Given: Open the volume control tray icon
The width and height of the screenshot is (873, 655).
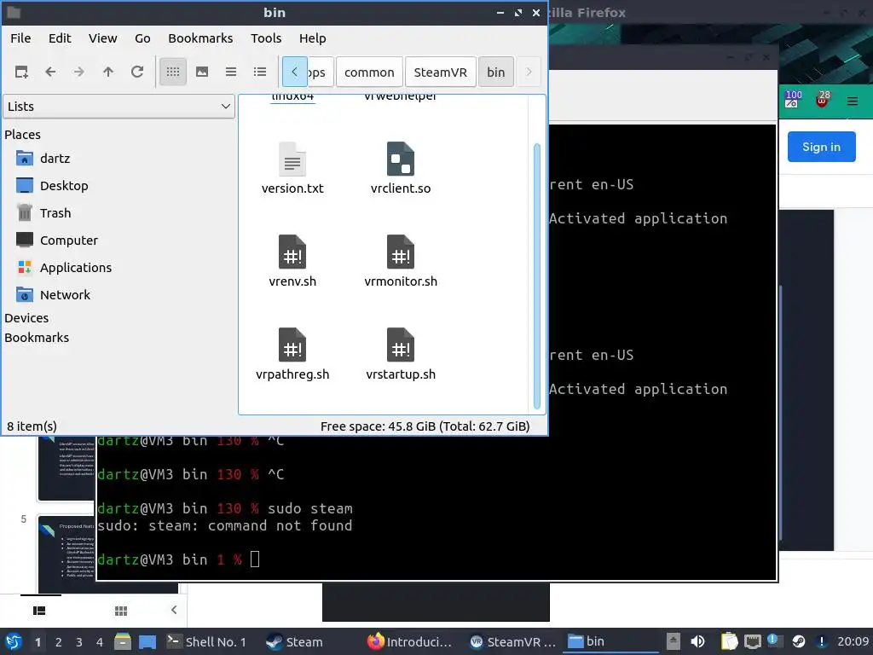Looking at the screenshot, I should point(697,642).
